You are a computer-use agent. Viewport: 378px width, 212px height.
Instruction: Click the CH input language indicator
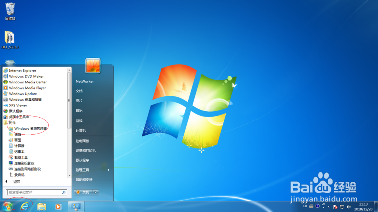305,206
